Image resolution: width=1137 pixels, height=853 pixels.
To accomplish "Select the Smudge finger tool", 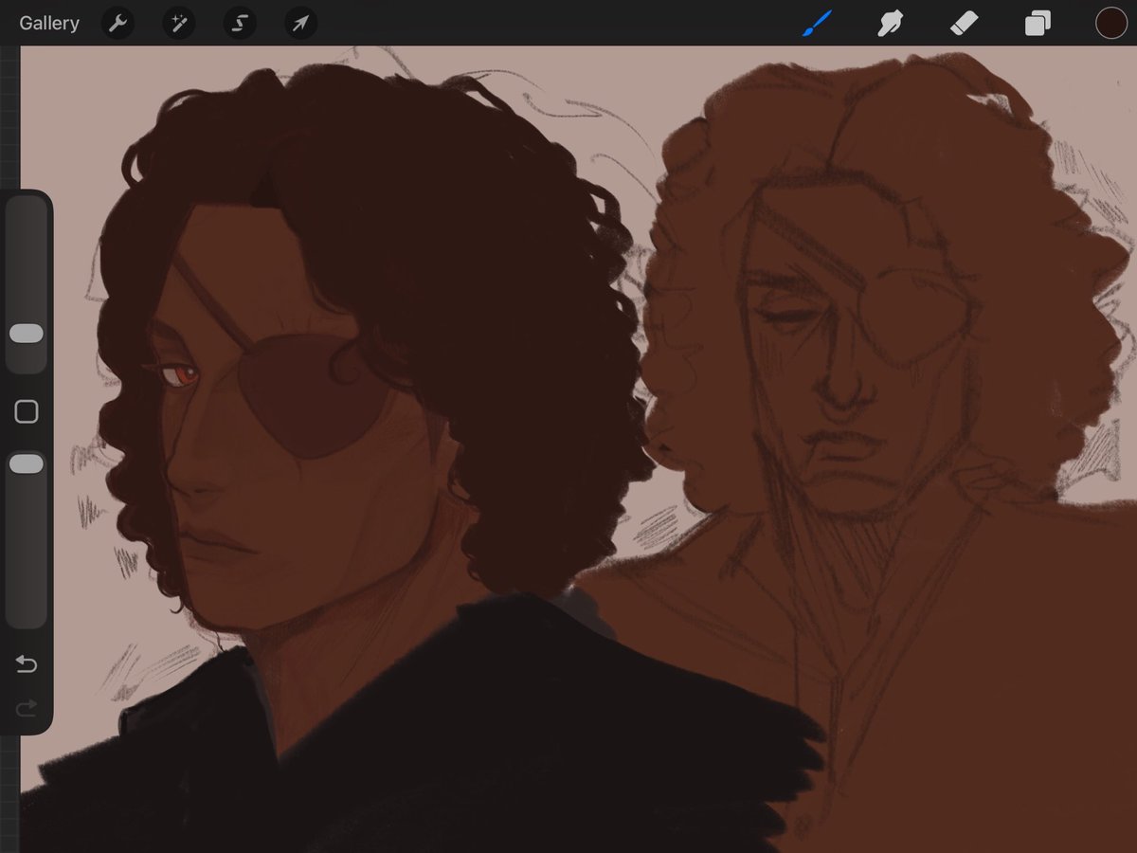I will [890, 24].
